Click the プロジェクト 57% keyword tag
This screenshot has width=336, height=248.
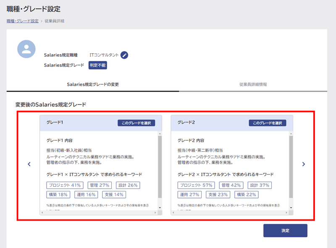click(x=196, y=185)
